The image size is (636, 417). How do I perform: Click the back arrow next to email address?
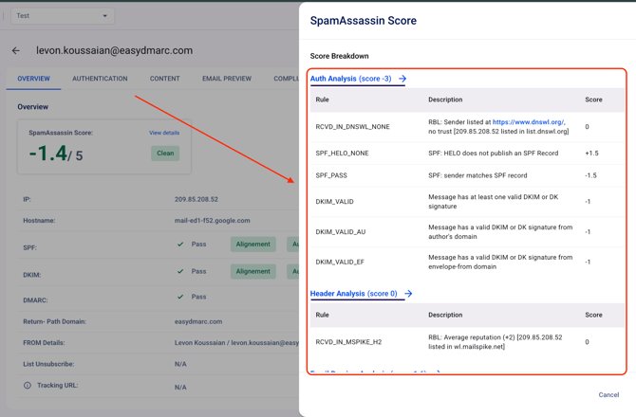pos(16,51)
